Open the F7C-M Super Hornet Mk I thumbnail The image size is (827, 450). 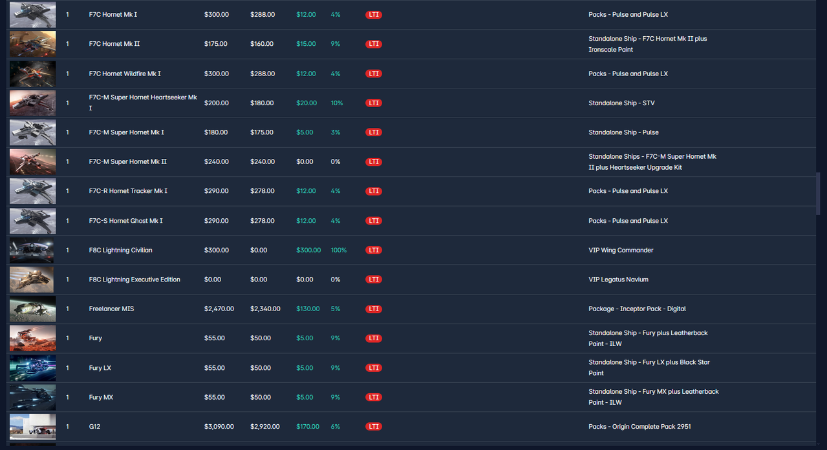(32, 132)
